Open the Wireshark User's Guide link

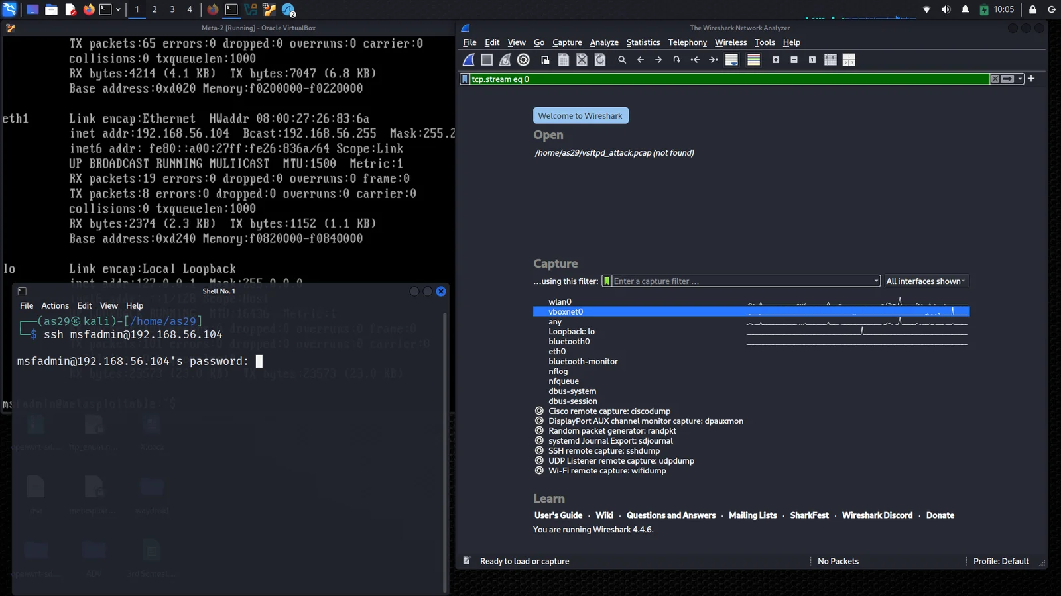coord(558,515)
